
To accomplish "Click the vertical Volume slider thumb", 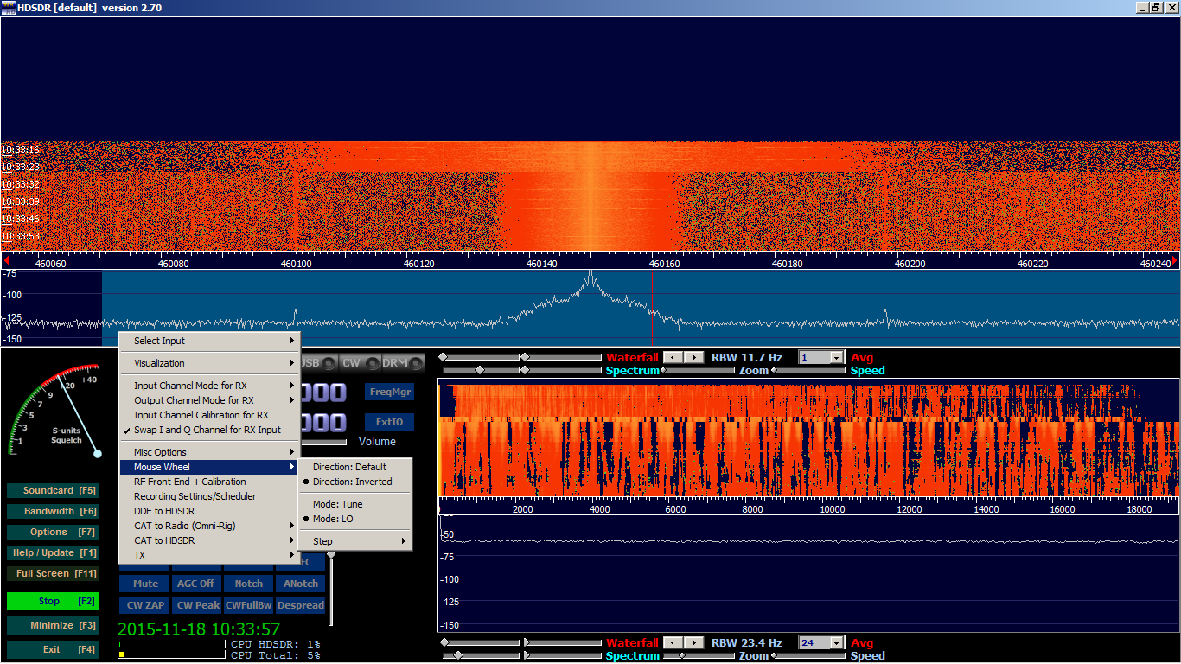I will (x=330, y=554).
